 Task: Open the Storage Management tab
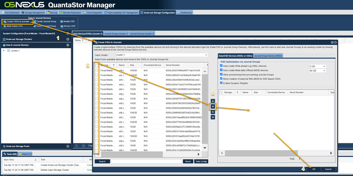tap(33, 13)
